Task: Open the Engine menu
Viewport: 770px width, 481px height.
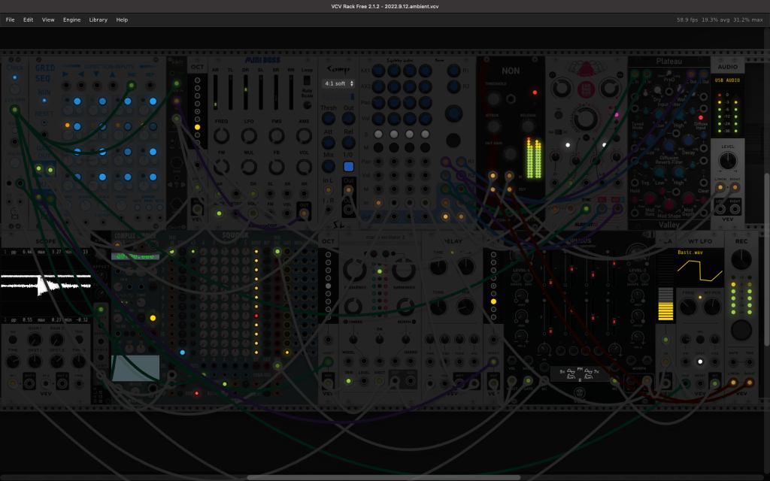Action: click(71, 20)
